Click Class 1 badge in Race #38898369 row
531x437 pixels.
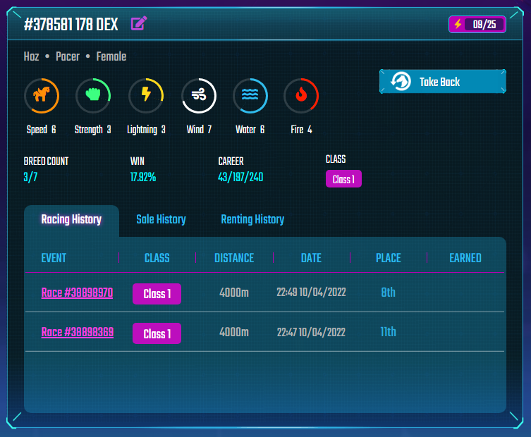(x=157, y=334)
